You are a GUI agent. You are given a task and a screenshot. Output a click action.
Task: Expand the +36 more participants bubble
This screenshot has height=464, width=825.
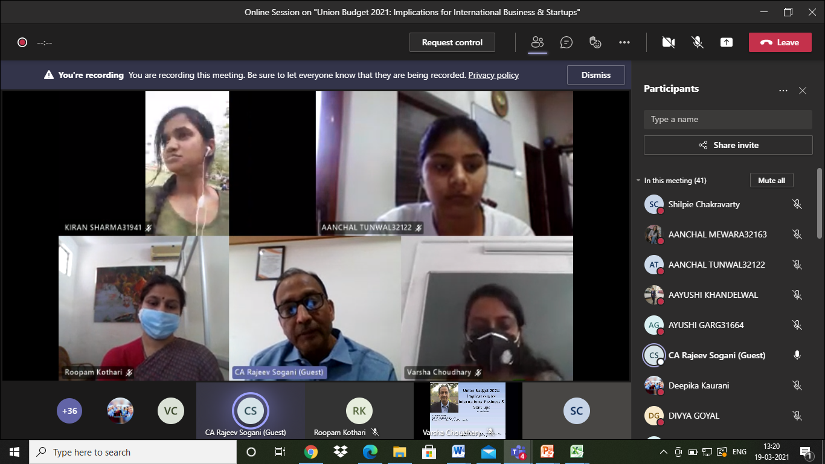click(70, 411)
